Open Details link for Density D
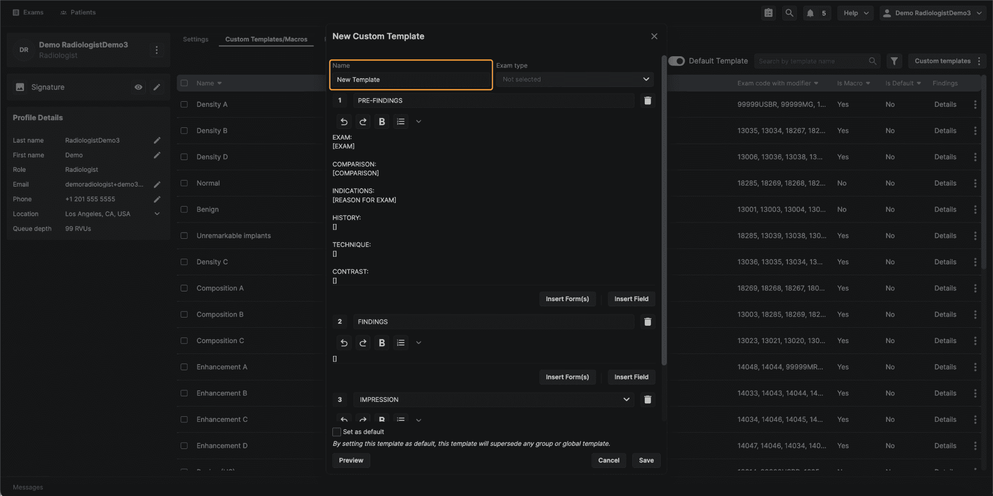 (x=945, y=157)
